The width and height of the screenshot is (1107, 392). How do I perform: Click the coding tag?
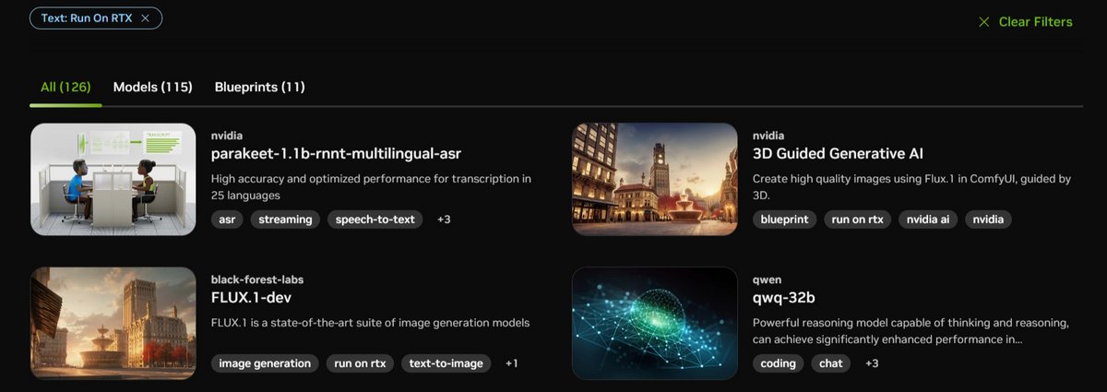click(778, 363)
